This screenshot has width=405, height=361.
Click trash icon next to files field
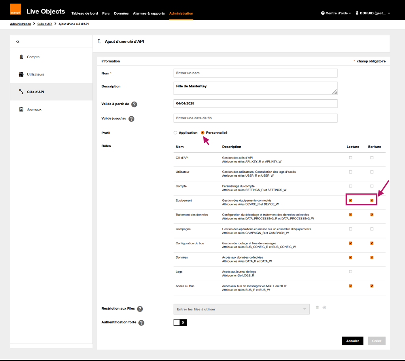pos(317,307)
